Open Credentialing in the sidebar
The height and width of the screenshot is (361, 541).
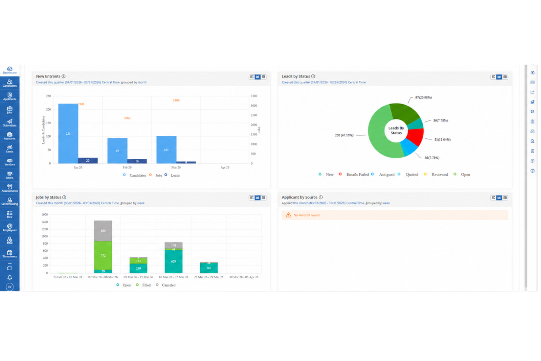10,202
